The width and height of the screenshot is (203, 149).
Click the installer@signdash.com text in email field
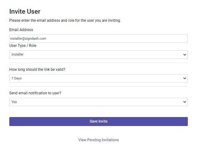pyautogui.click(x=28, y=38)
